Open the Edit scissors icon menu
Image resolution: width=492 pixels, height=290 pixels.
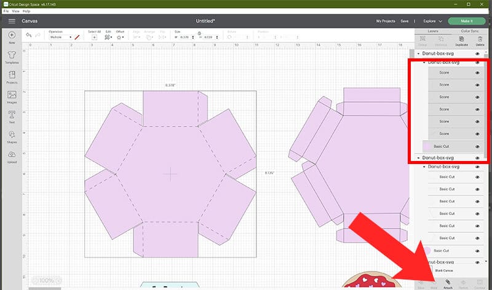(107, 37)
